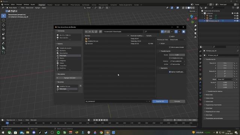Enable Unidades de la escena checkbox
The image size is (240, 135).
170,58
